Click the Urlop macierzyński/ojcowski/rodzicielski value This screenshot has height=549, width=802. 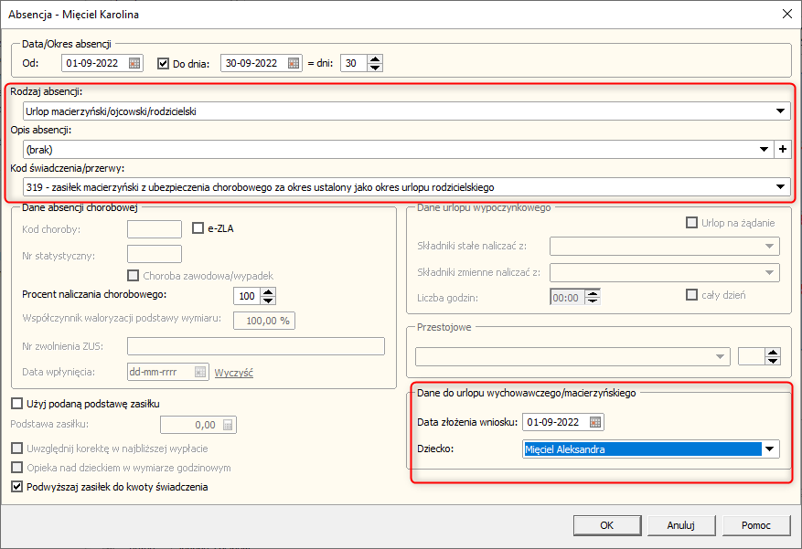point(111,111)
